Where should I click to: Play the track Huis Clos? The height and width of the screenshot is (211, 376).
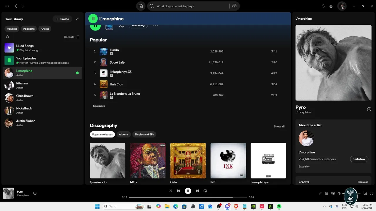[x=188, y=84]
